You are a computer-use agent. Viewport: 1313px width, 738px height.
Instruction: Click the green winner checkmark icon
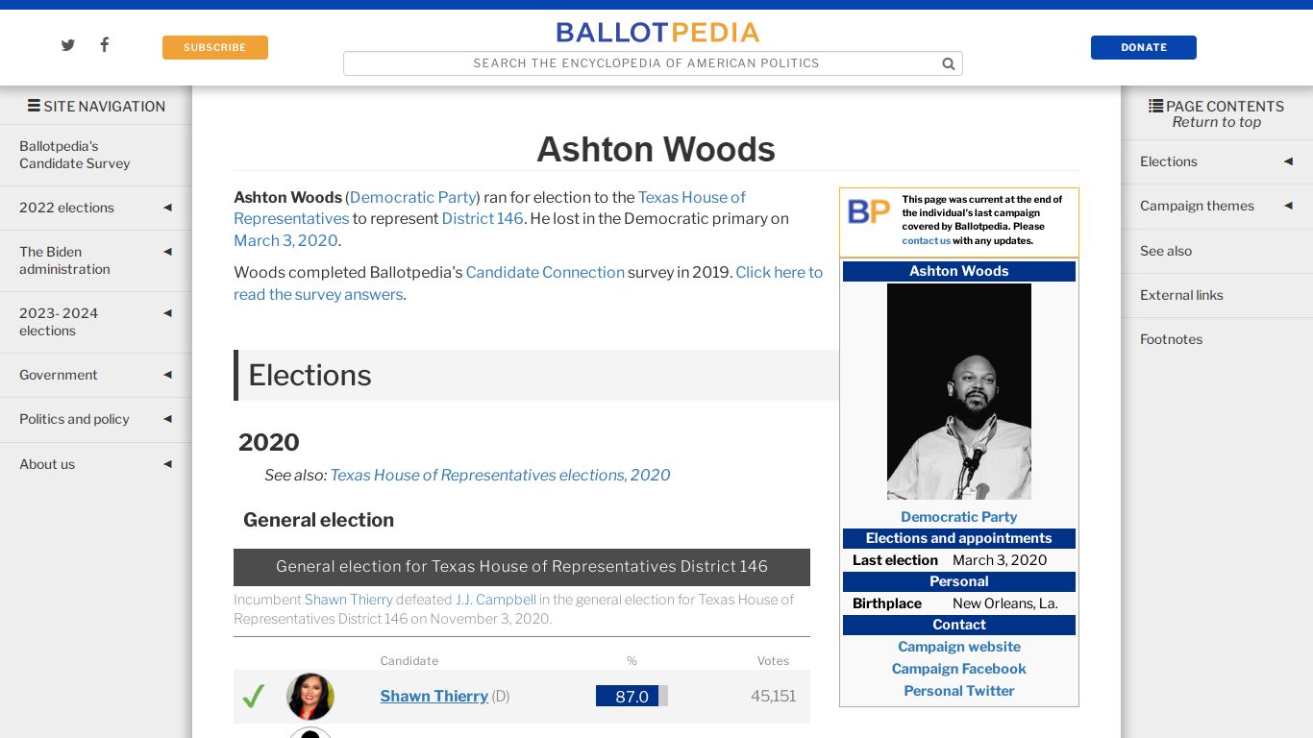[253, 696]
